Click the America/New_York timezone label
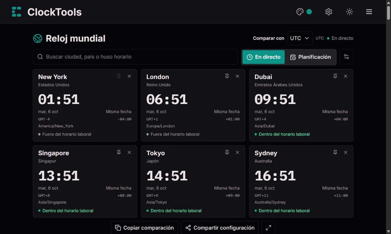 (56, 126)
